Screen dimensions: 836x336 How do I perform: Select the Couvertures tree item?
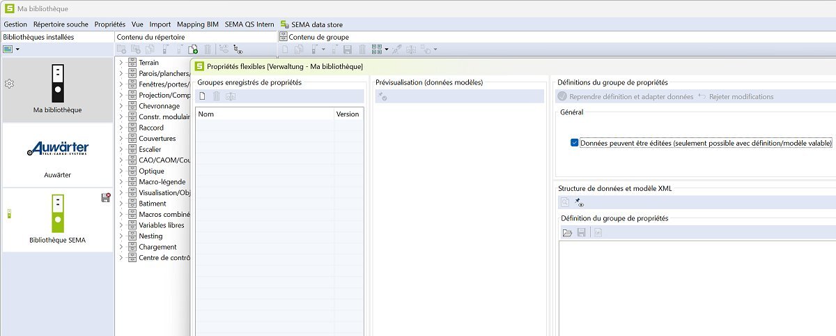click(x=157, y=139)
